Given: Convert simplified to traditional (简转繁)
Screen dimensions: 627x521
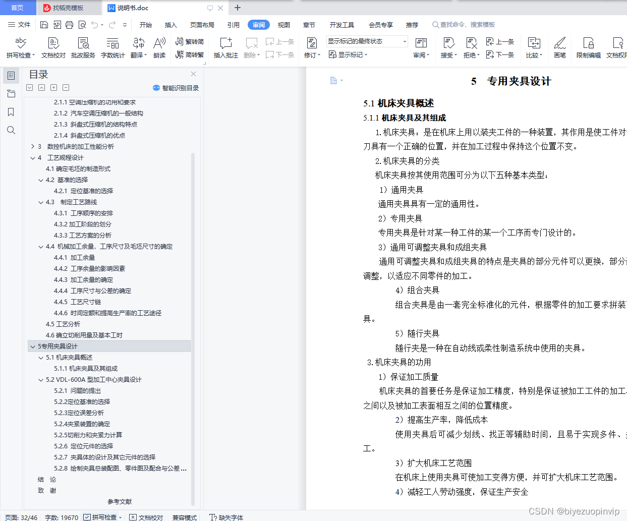Looking at the screenshot, I should (190, 54).
